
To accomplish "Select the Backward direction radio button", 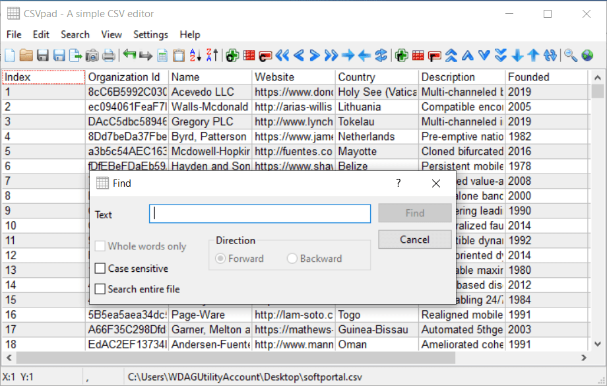I will (x=292, y=258).
